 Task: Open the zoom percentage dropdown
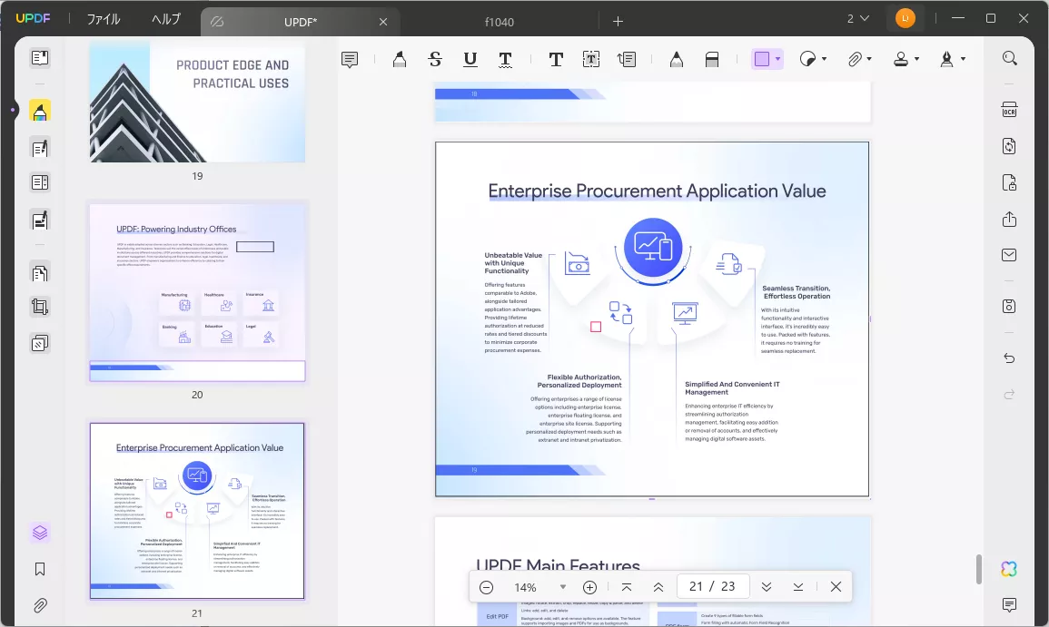(562, 587)
